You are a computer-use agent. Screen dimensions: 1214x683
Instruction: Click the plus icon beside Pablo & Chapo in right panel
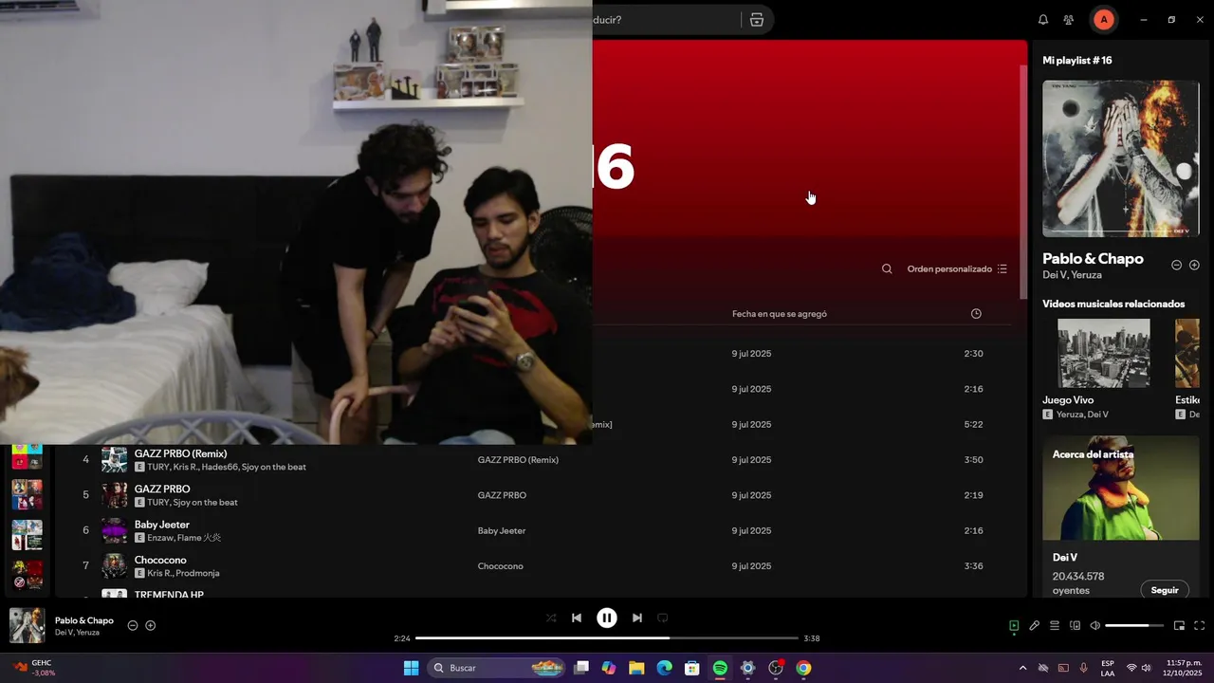(x=1195, y=266)
